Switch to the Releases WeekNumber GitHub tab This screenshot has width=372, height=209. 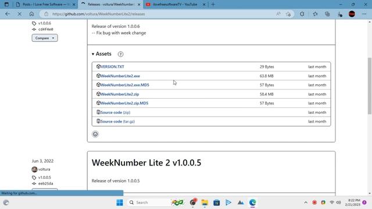pos(110,4)
